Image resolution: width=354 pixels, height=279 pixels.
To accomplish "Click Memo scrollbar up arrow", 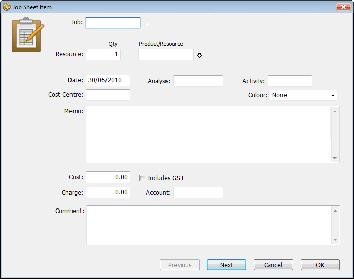I will coord(335,111).
